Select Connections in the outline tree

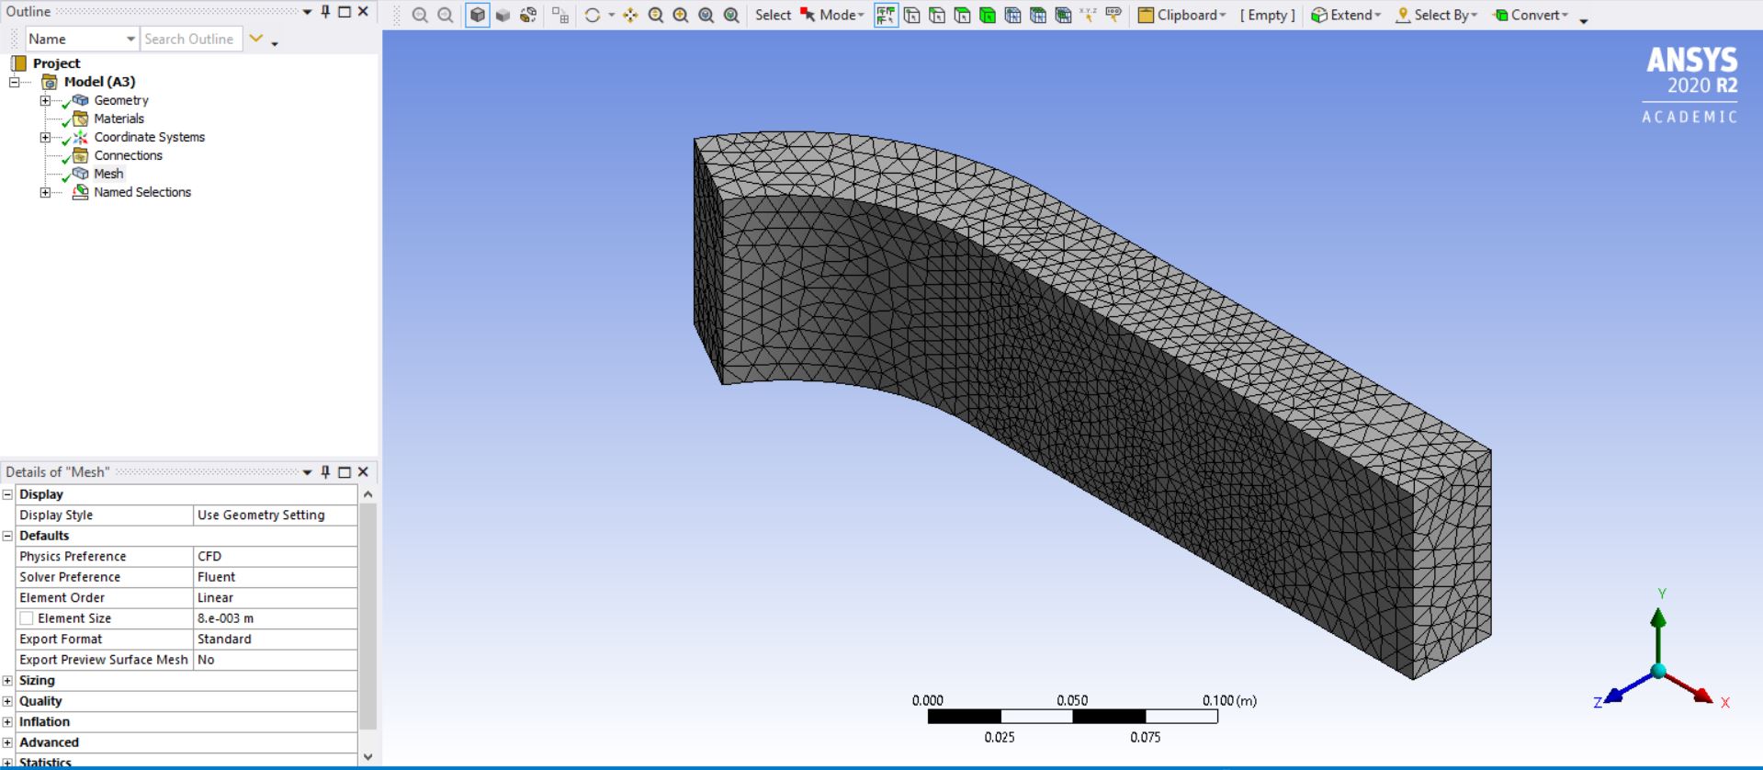click(128, 155)
